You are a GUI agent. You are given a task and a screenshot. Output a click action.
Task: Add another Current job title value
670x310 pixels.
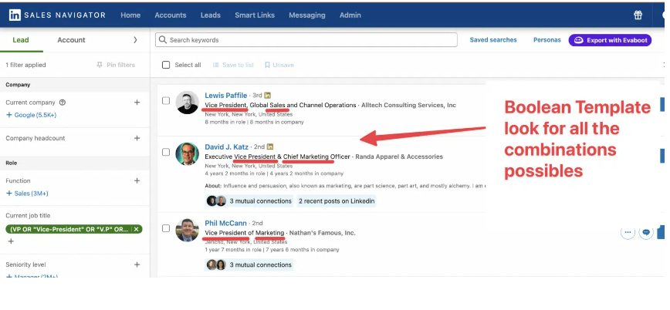point(11,241)
